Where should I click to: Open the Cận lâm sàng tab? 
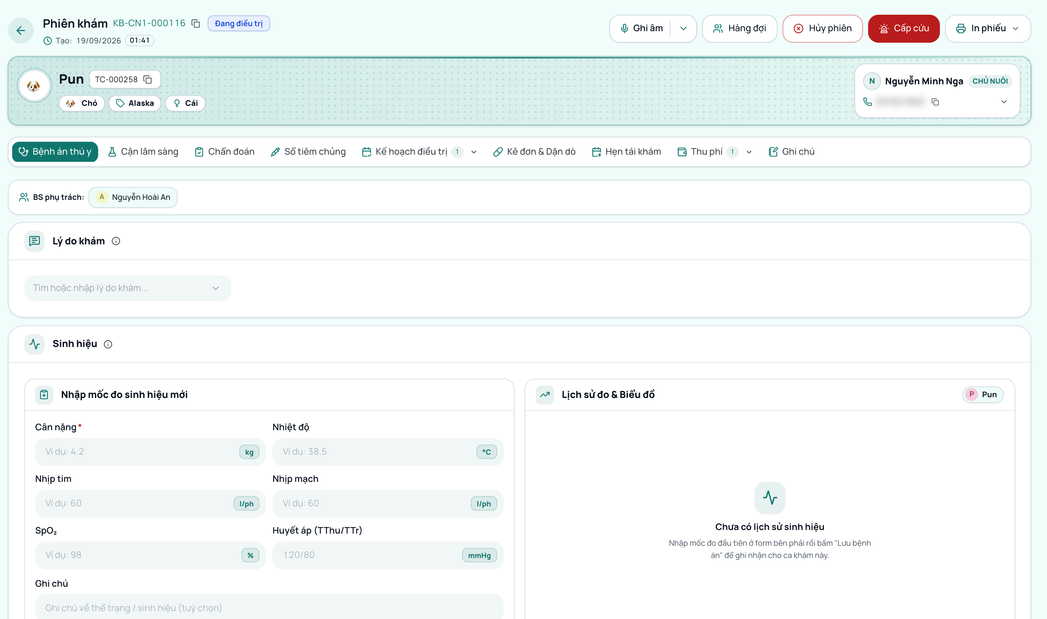[x=143, y=152]
